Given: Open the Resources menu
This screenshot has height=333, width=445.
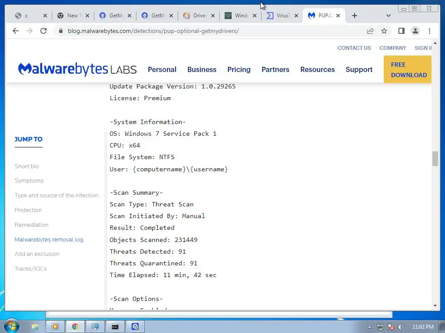Looking at the screenshot, I should [318, 69].
